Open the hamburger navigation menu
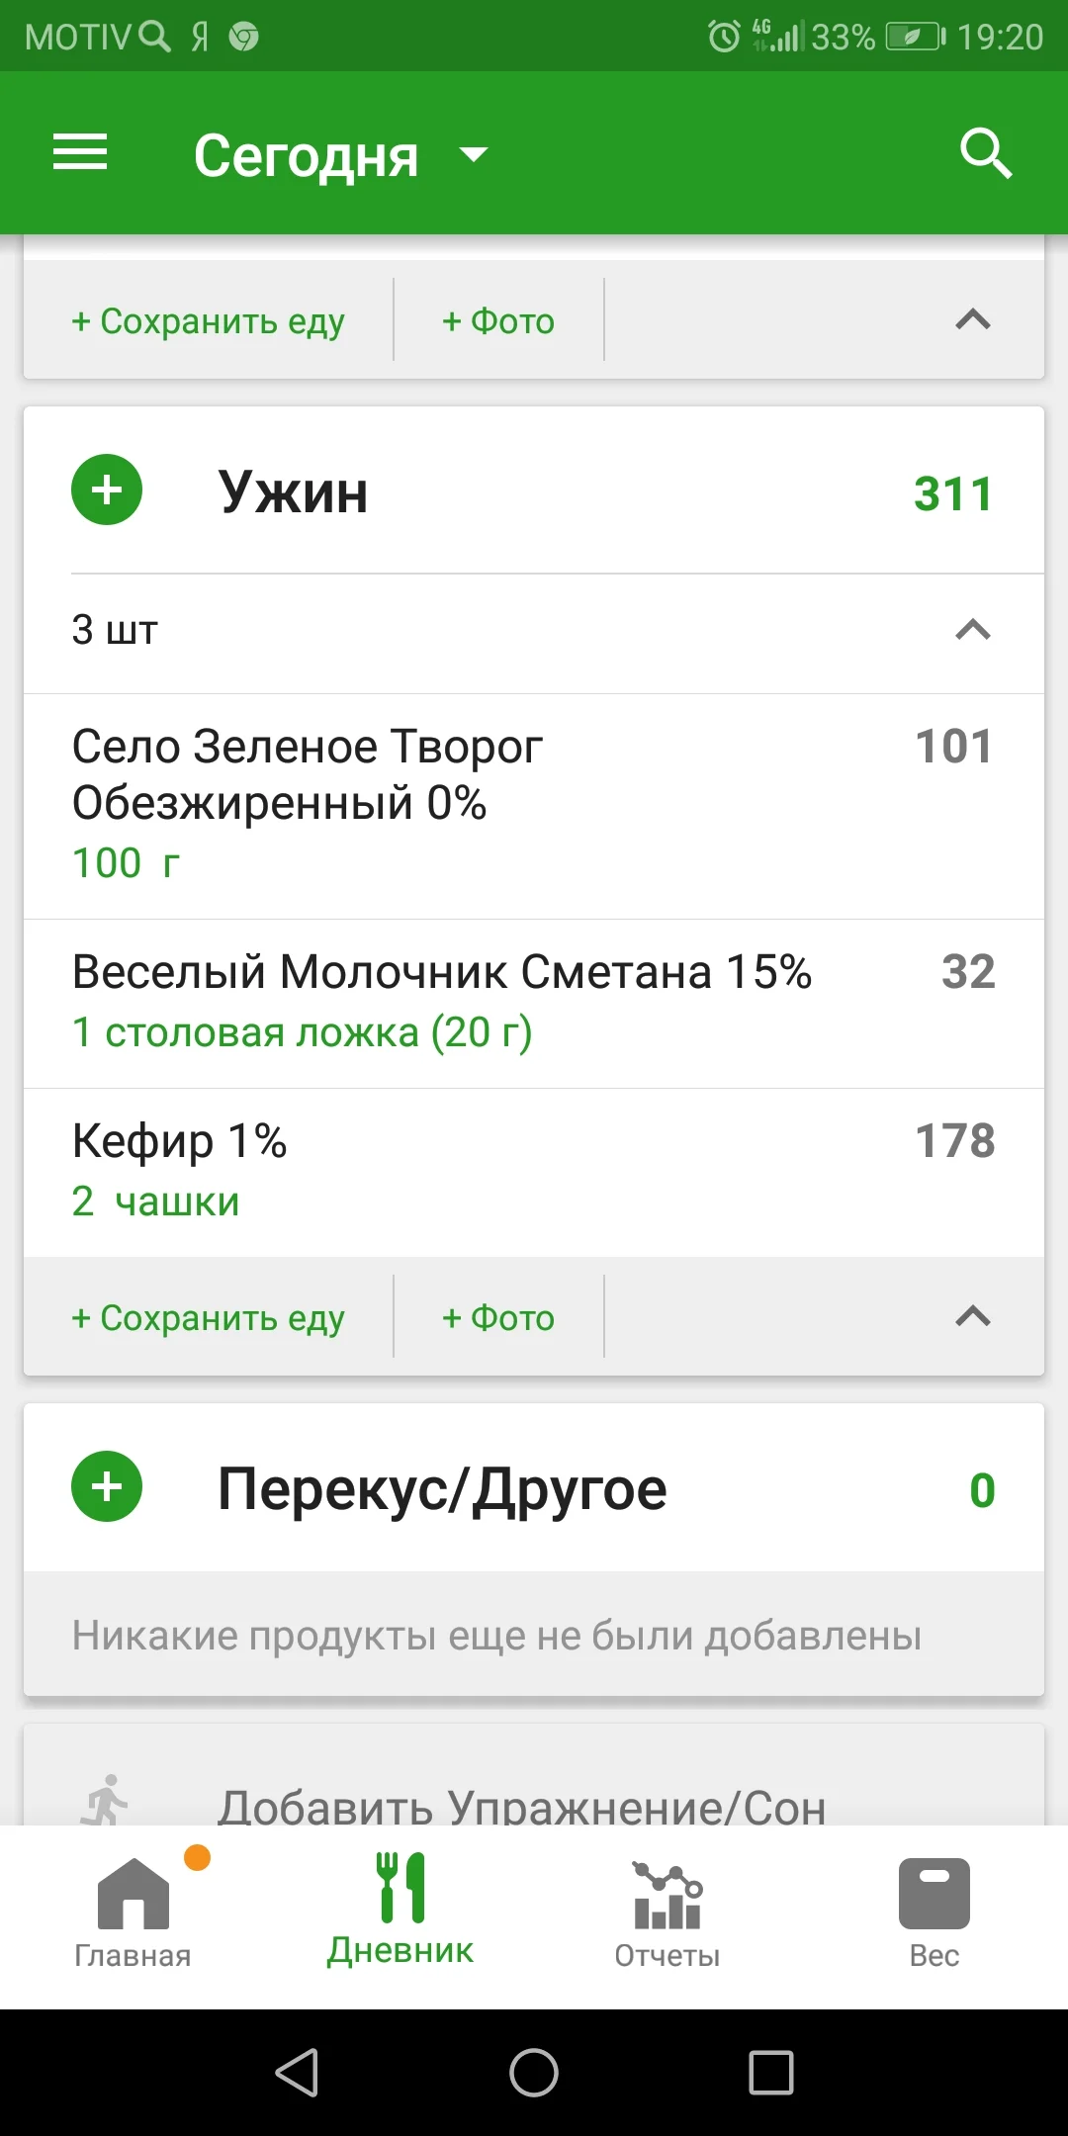 80,153
